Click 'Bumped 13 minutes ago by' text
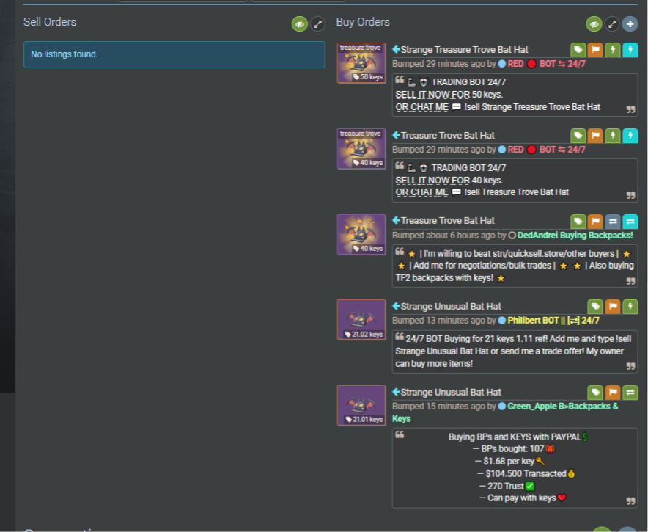 coord(443,321)
